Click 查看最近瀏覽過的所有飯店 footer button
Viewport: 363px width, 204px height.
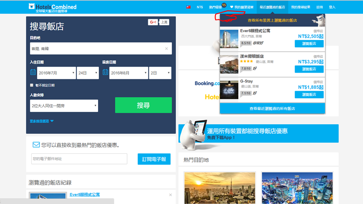click(x=272, y=108)
